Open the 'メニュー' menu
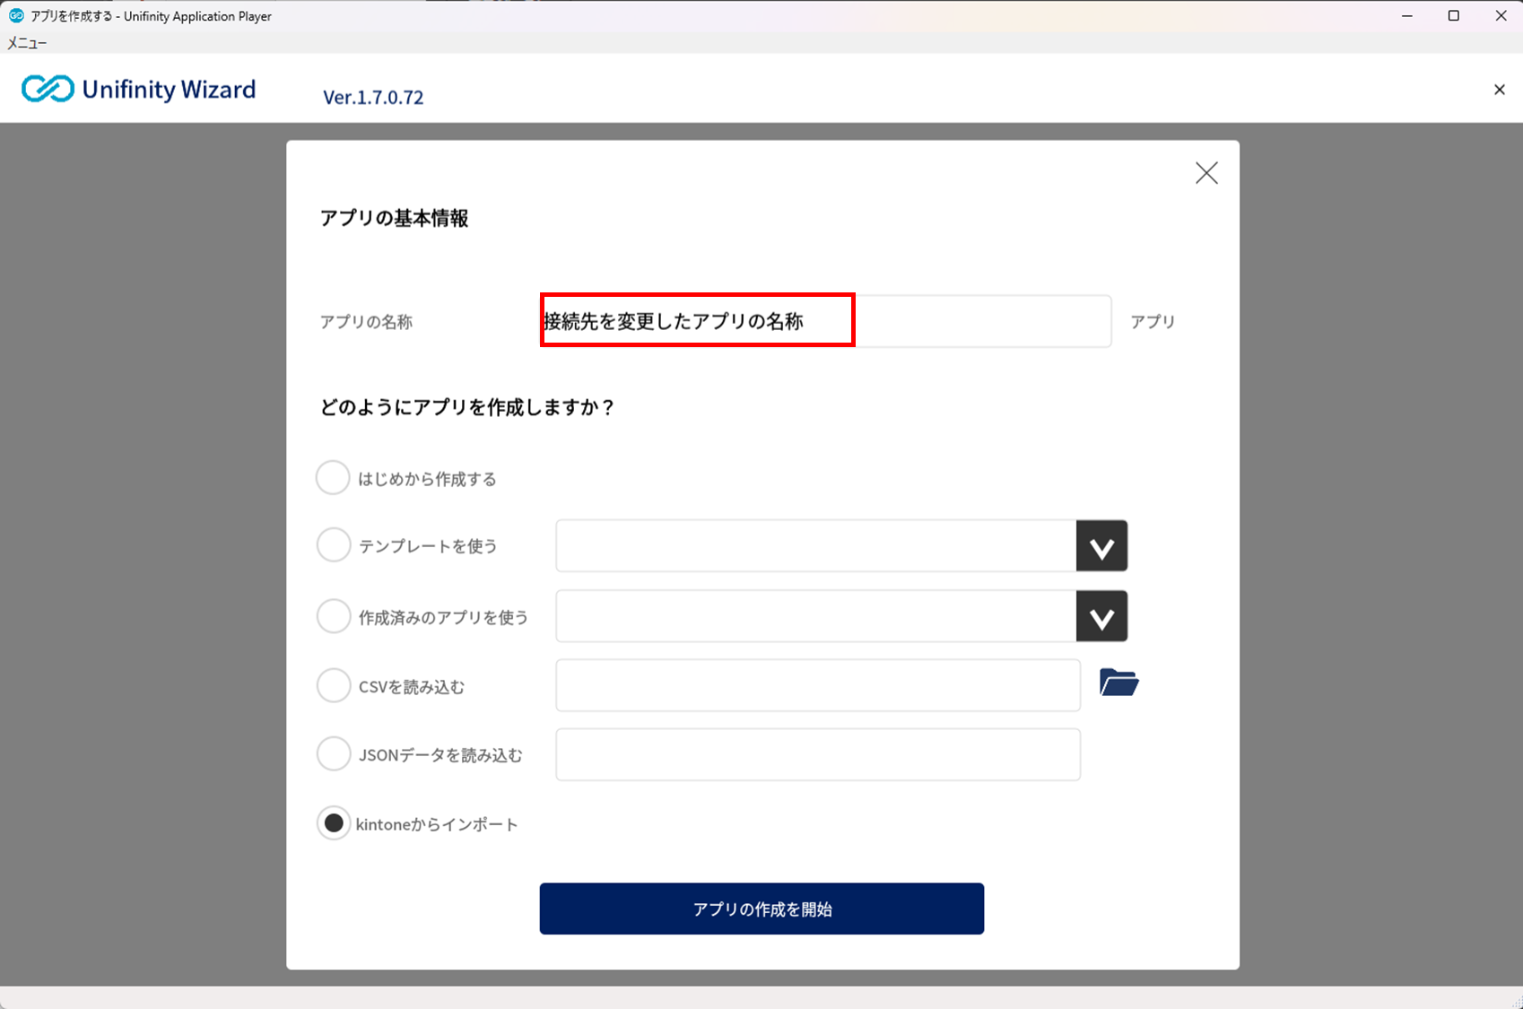 click(27, 43)
